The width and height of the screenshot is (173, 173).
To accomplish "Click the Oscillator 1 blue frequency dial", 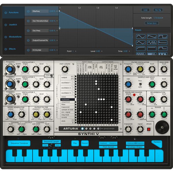I will point(10,69).
